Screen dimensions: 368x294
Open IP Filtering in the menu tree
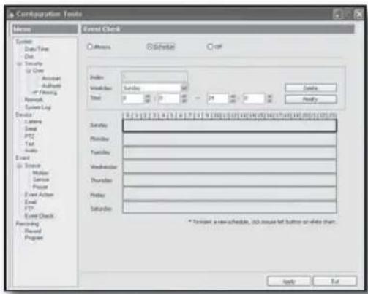[x=45, y=93]
